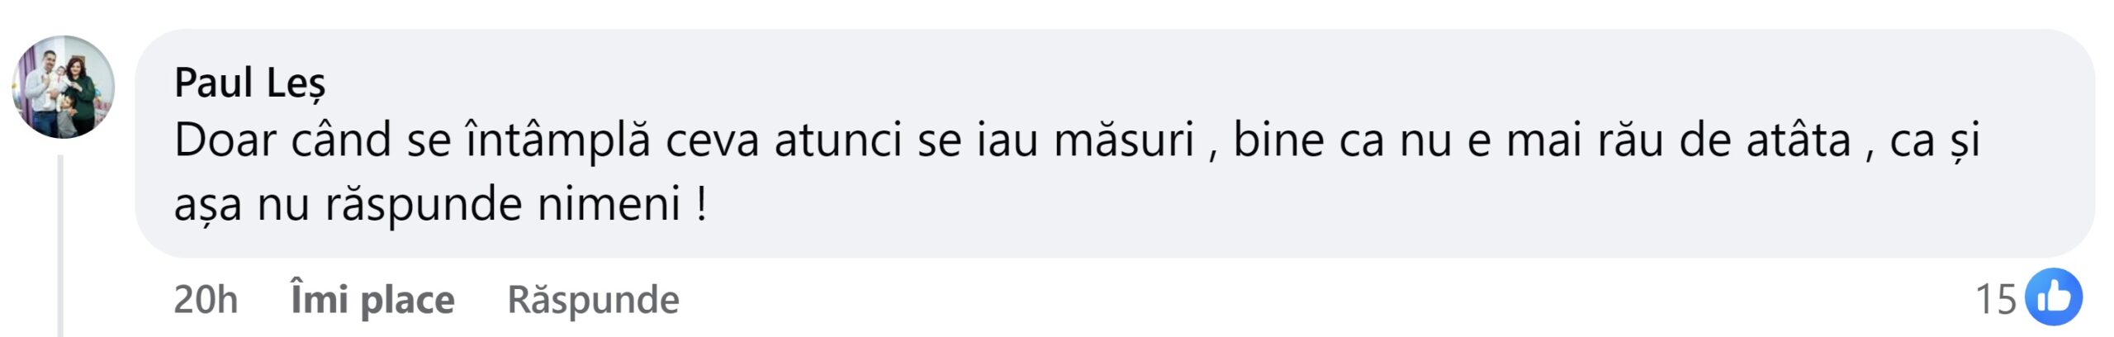Click the blue thumbs-up reaction icon
Image resolution: width=2114 pixels, height=337 pixels.
2053,297
